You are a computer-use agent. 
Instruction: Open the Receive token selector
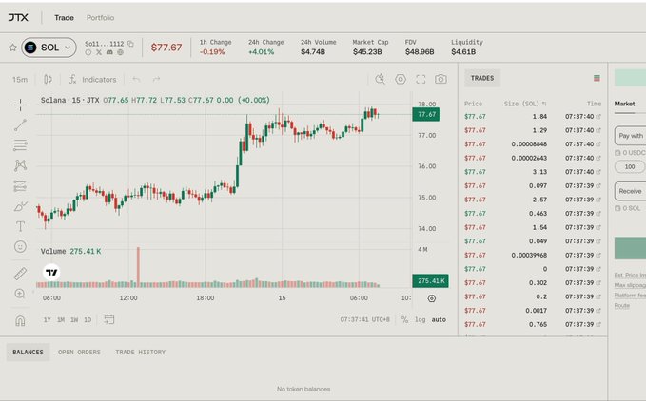coord(631,191)
